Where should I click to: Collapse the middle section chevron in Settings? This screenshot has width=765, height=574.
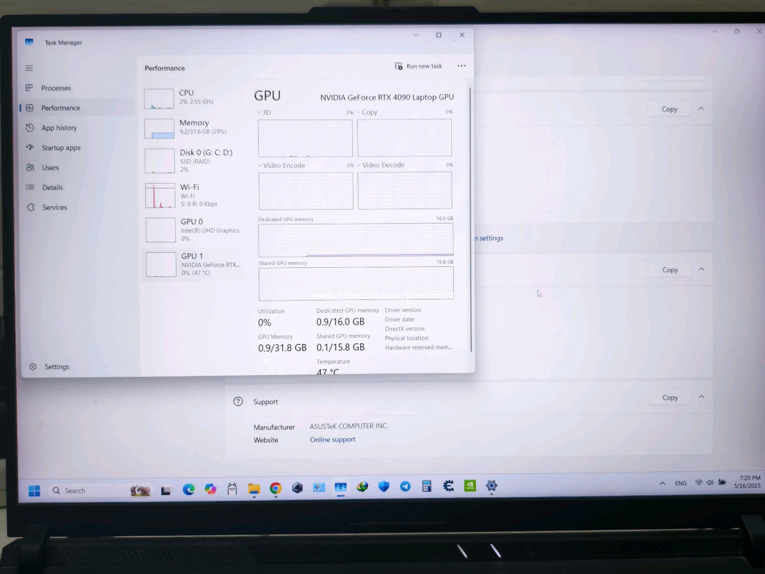tap(702, 269)
